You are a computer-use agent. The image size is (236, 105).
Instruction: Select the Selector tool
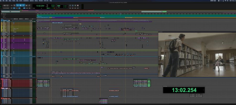21,5
